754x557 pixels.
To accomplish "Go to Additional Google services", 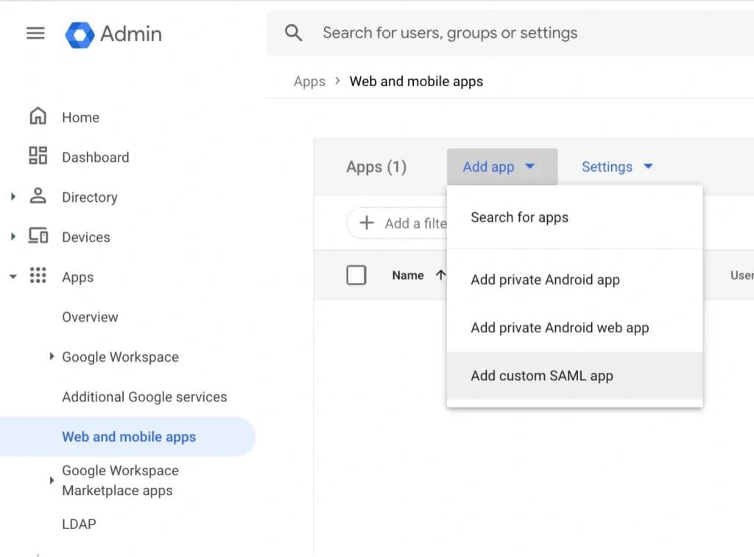I will click(x=144, y=396).
